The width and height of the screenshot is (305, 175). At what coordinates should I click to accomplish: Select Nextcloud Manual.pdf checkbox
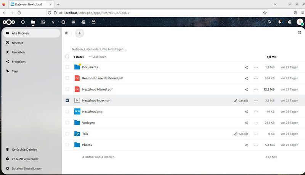[x=67, y=89]
